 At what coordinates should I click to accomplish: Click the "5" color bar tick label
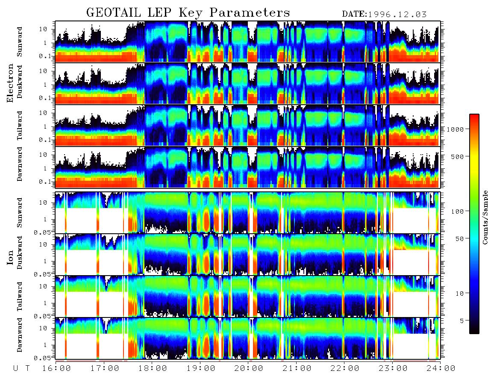point(462,320)
